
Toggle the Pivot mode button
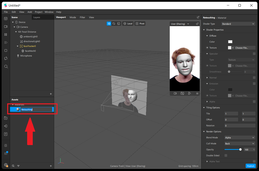coord(140,23)
